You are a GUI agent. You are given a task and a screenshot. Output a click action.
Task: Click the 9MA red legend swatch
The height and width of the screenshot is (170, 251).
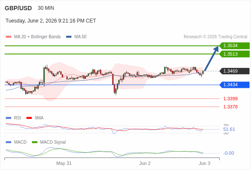[29, 118]
